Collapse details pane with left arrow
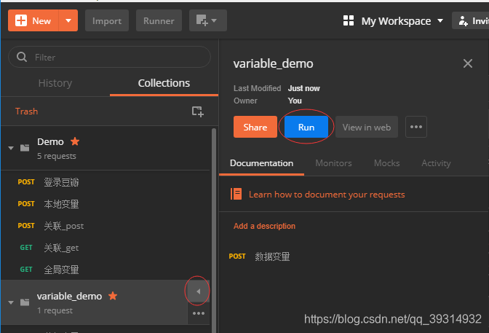The width and height of the screenshot is (489, 333). 199,291
